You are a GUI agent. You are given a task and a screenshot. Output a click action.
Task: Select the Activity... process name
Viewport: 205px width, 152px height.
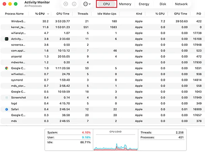point(17,39)
